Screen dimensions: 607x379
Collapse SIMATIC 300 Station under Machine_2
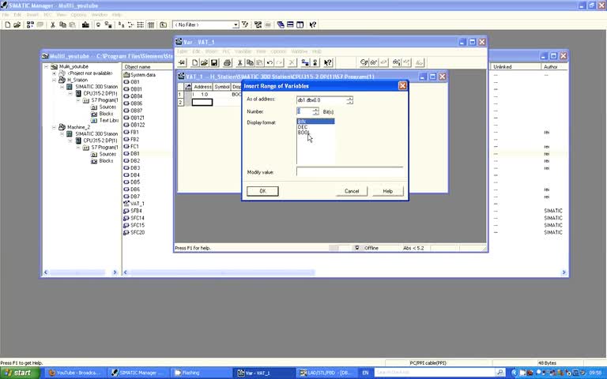pyautogui.click(x=62, y=133)
